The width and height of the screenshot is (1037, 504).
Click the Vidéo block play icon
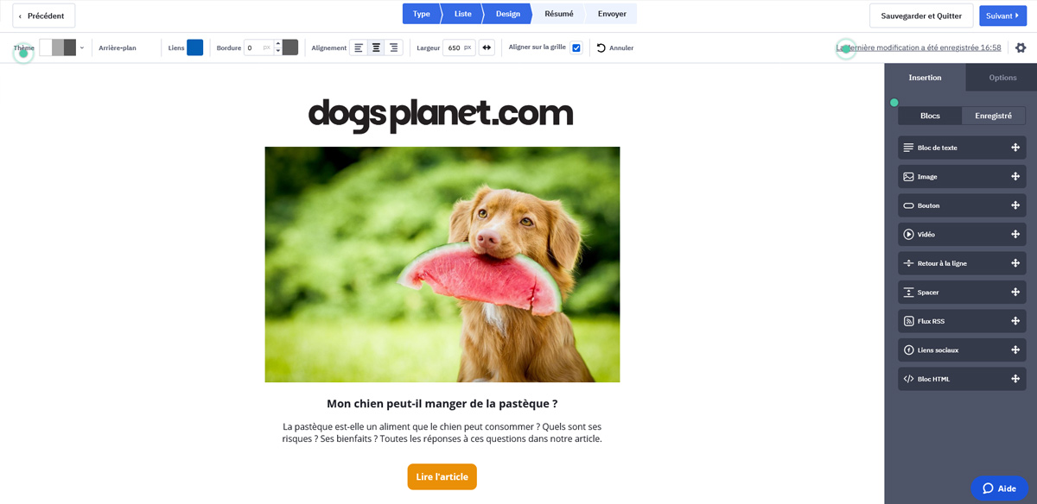[x=908, y=235]
